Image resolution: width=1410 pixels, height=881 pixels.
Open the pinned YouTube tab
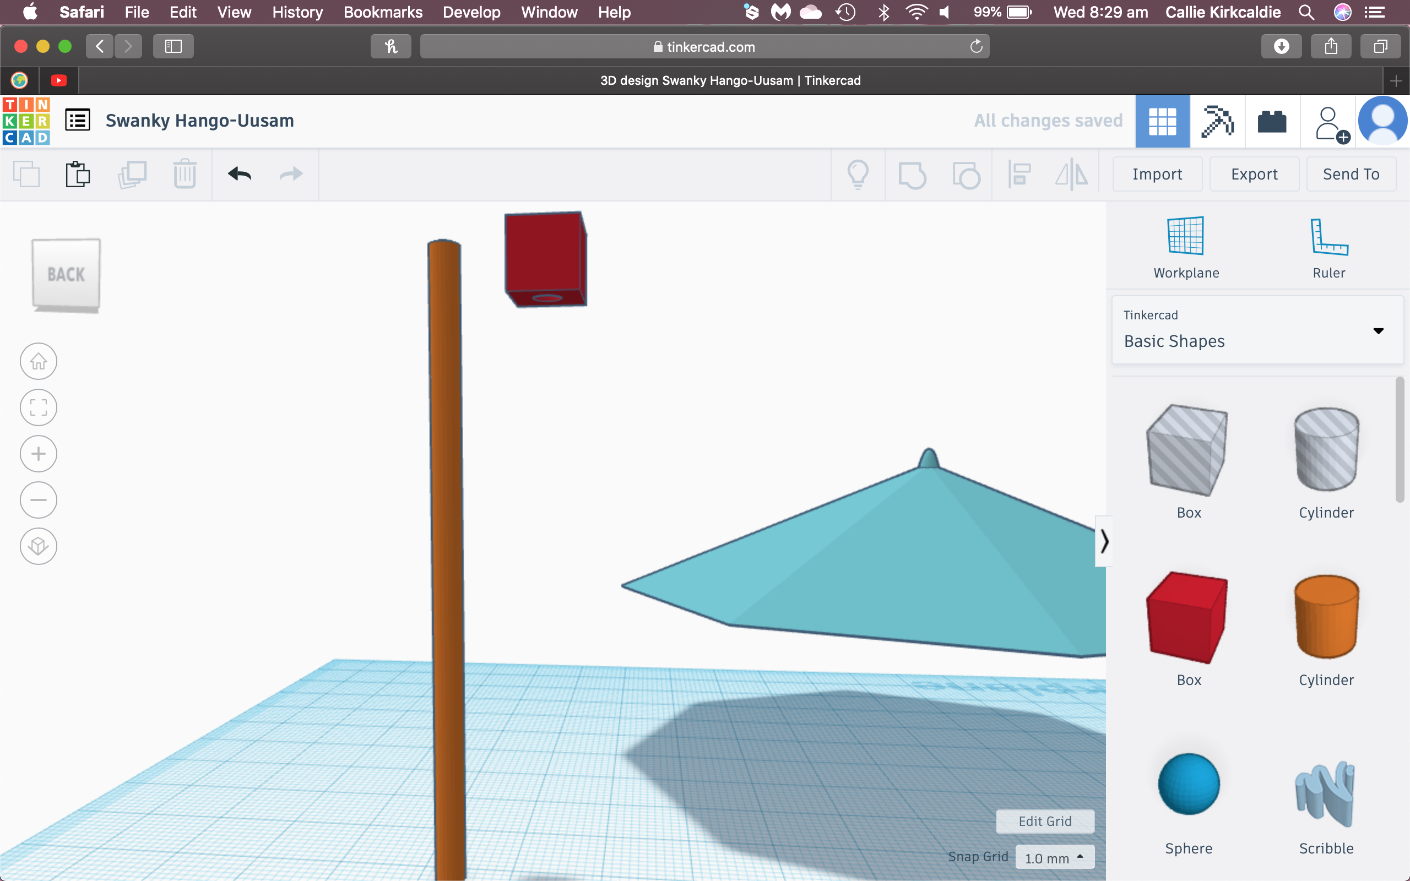pos(58,80)
